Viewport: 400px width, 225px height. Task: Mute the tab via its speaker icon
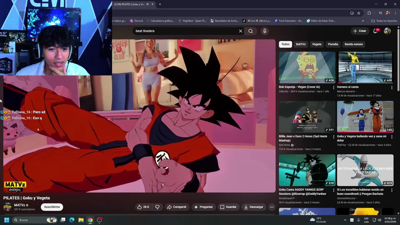tap(147, 4)
